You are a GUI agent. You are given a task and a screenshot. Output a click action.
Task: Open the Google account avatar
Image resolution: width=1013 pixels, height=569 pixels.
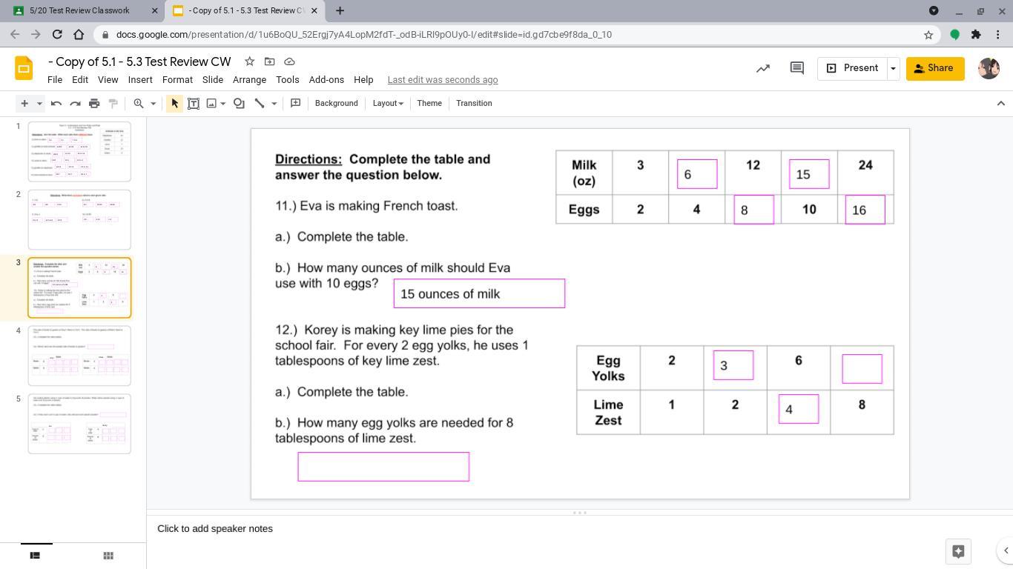click(989, 68)
